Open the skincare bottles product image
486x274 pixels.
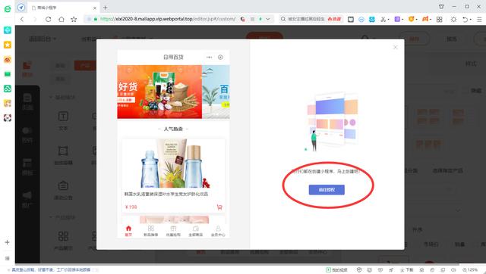click(x=173, y=163)
